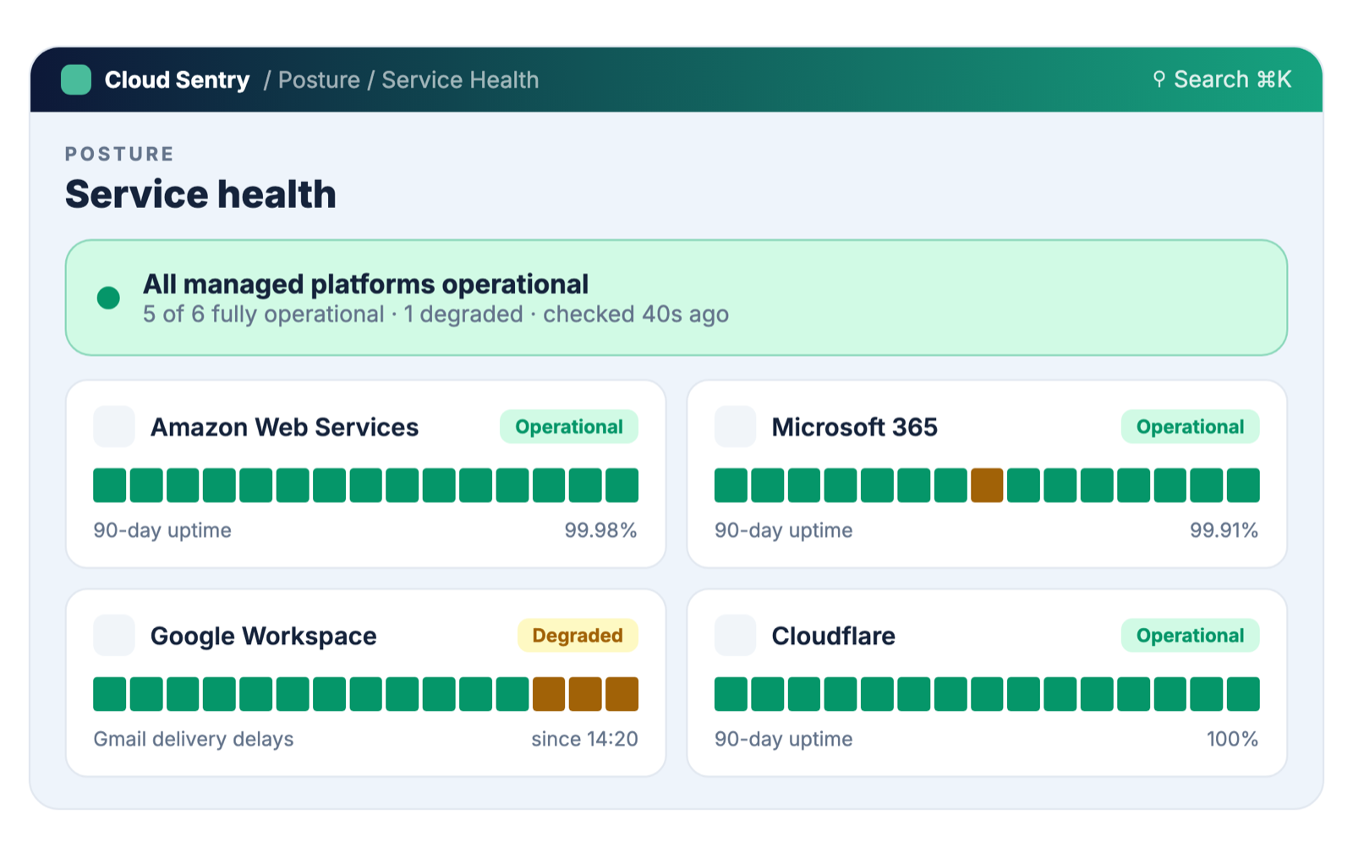The width and height of the screenshot is (1353, 858).
Task: Click the Microsoft 365 logo placeholder
Action: 736,427
